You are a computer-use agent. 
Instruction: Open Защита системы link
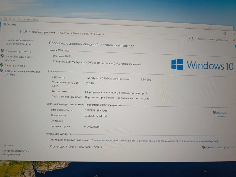(15, 66)
